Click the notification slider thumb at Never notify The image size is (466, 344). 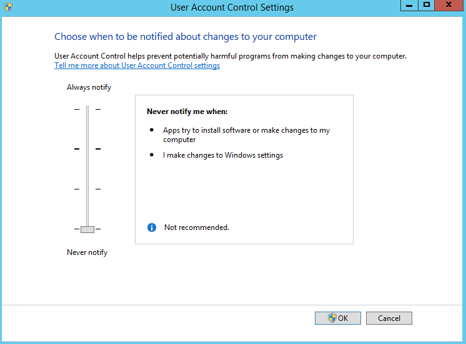[87, 229]
